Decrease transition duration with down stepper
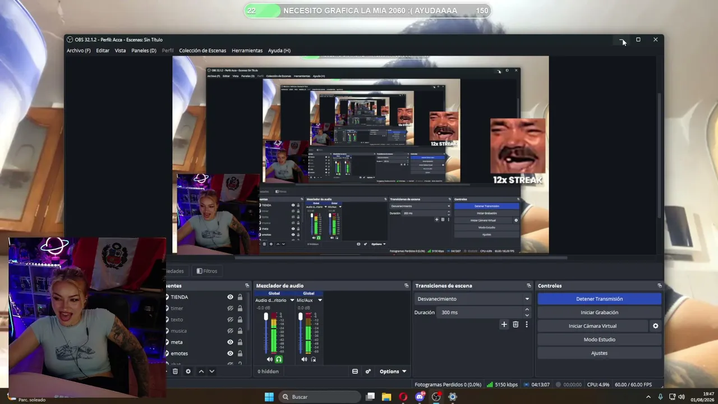 [x=527, y=315]
